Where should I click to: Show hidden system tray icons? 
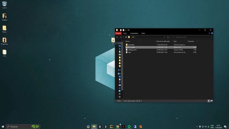[x=197, y=126]
